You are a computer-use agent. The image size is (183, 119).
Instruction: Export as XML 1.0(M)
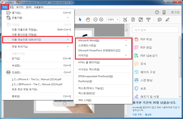point(103,100)
